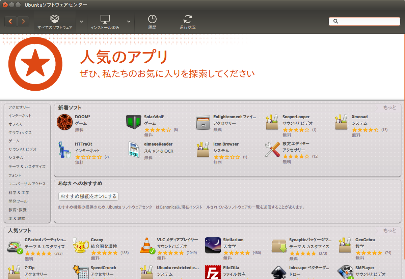This screenshot has width=405, height=279.
Task: Select グラフィックス category
Action: click(20, 132)
